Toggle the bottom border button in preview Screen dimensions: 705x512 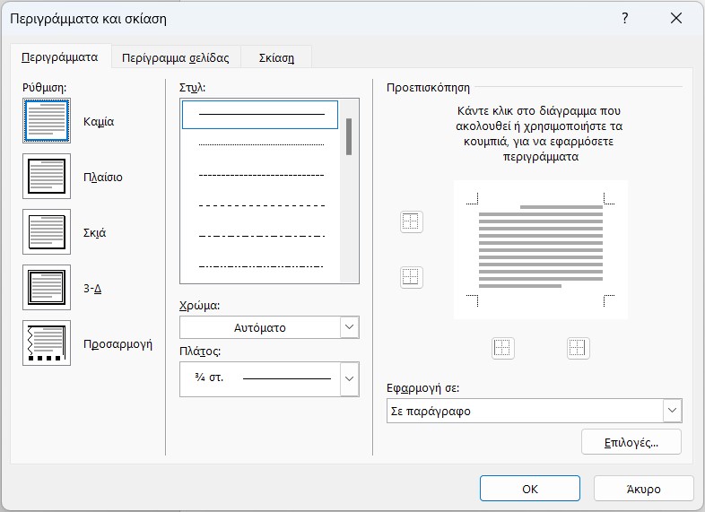tap(412, 277)
